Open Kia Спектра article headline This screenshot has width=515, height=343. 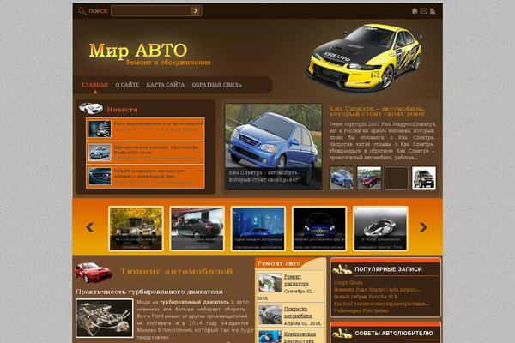tap(377, 111)
